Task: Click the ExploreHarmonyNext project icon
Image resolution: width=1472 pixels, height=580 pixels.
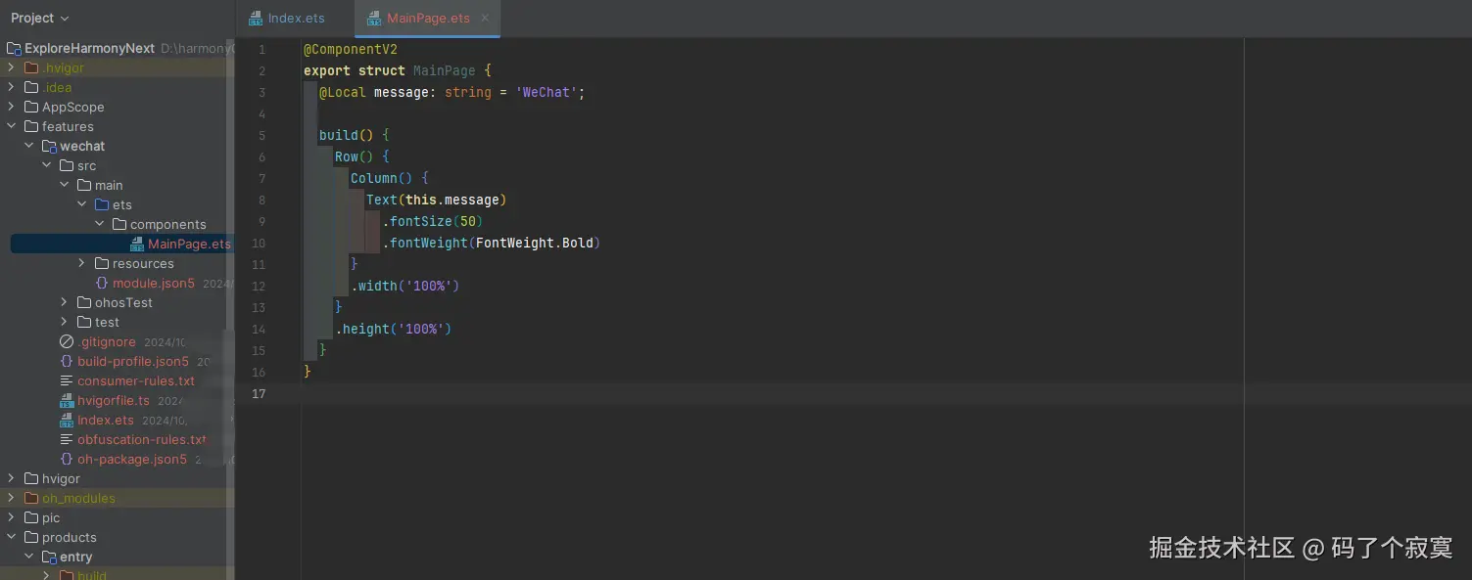Action: [x=14, y=48]
